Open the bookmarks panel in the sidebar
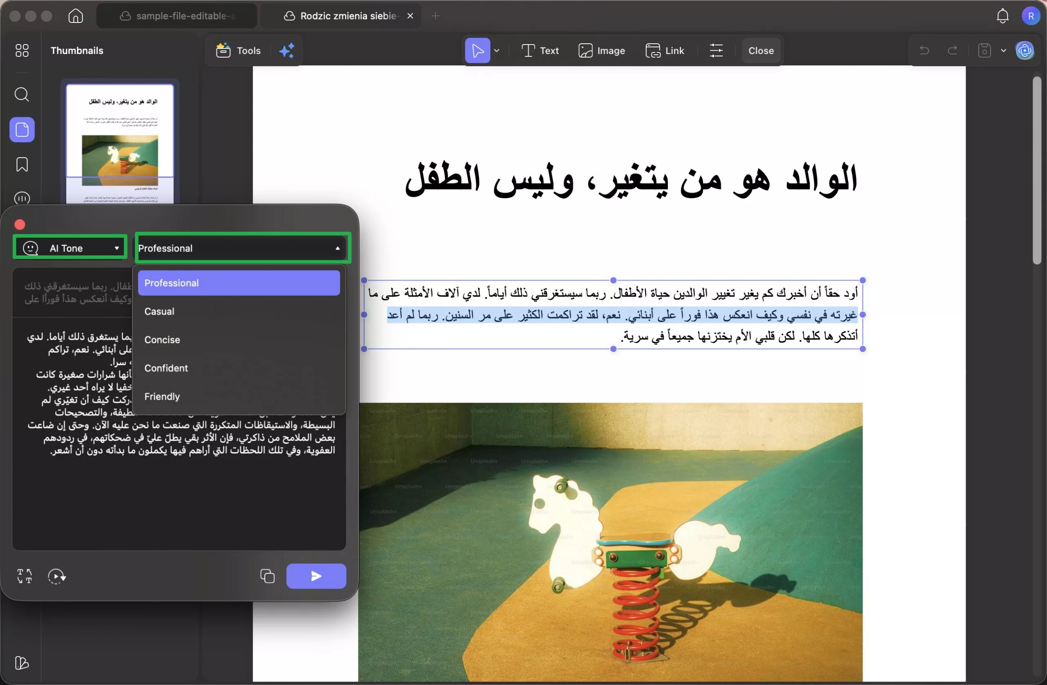Screen dimensions: 1047x685 coord(22,164)
